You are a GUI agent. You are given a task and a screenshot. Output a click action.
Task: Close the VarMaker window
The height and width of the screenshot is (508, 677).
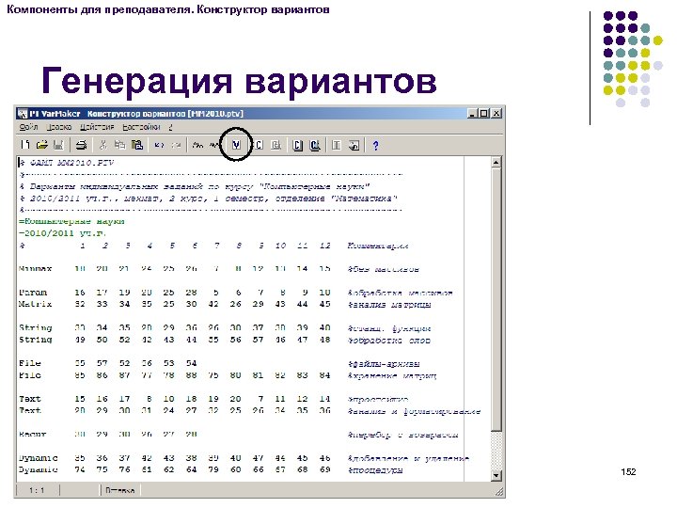pos(496,114)
